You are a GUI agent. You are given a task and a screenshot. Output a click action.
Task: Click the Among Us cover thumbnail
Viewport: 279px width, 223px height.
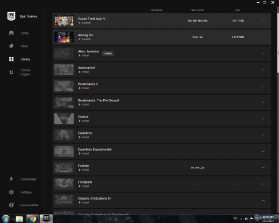64,37
